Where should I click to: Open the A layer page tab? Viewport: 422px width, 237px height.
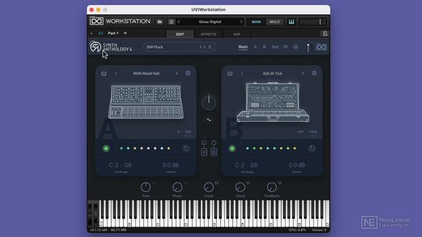coord(255,47)
